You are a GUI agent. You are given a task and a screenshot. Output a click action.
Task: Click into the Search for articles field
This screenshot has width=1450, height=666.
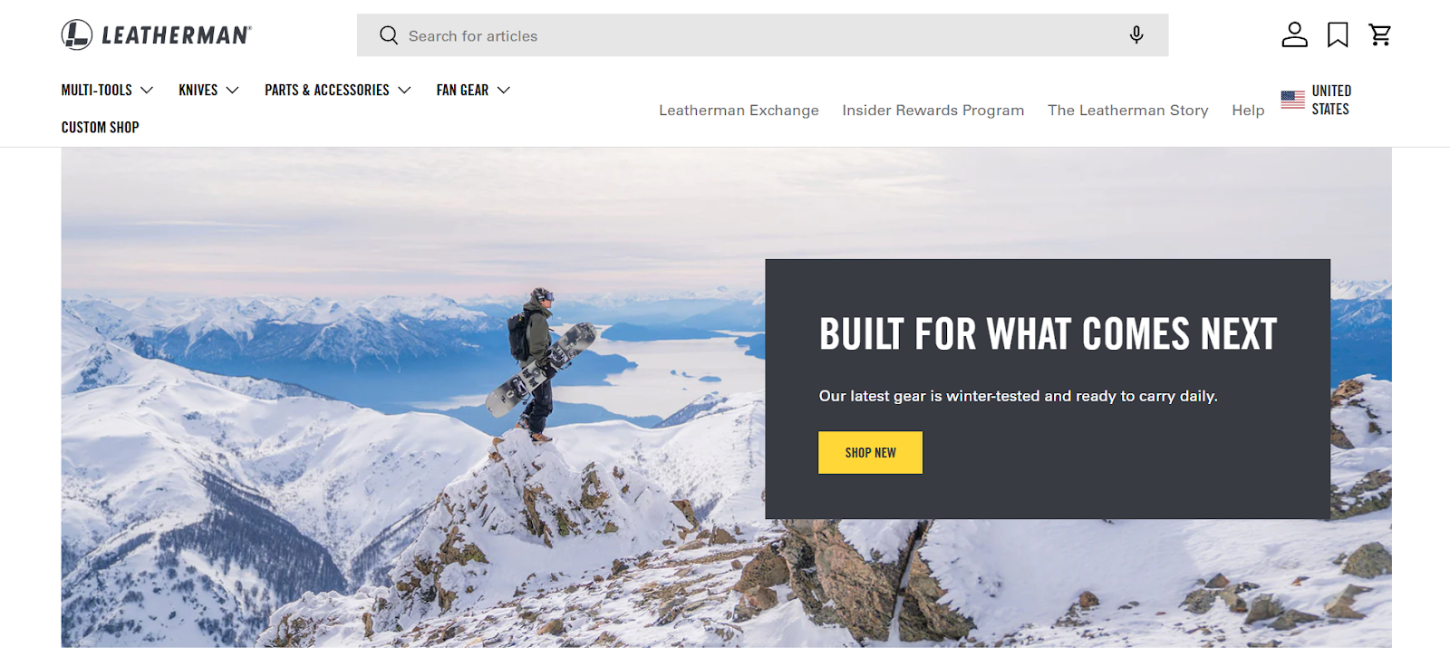pyautogui.click(x=762, y=35)
